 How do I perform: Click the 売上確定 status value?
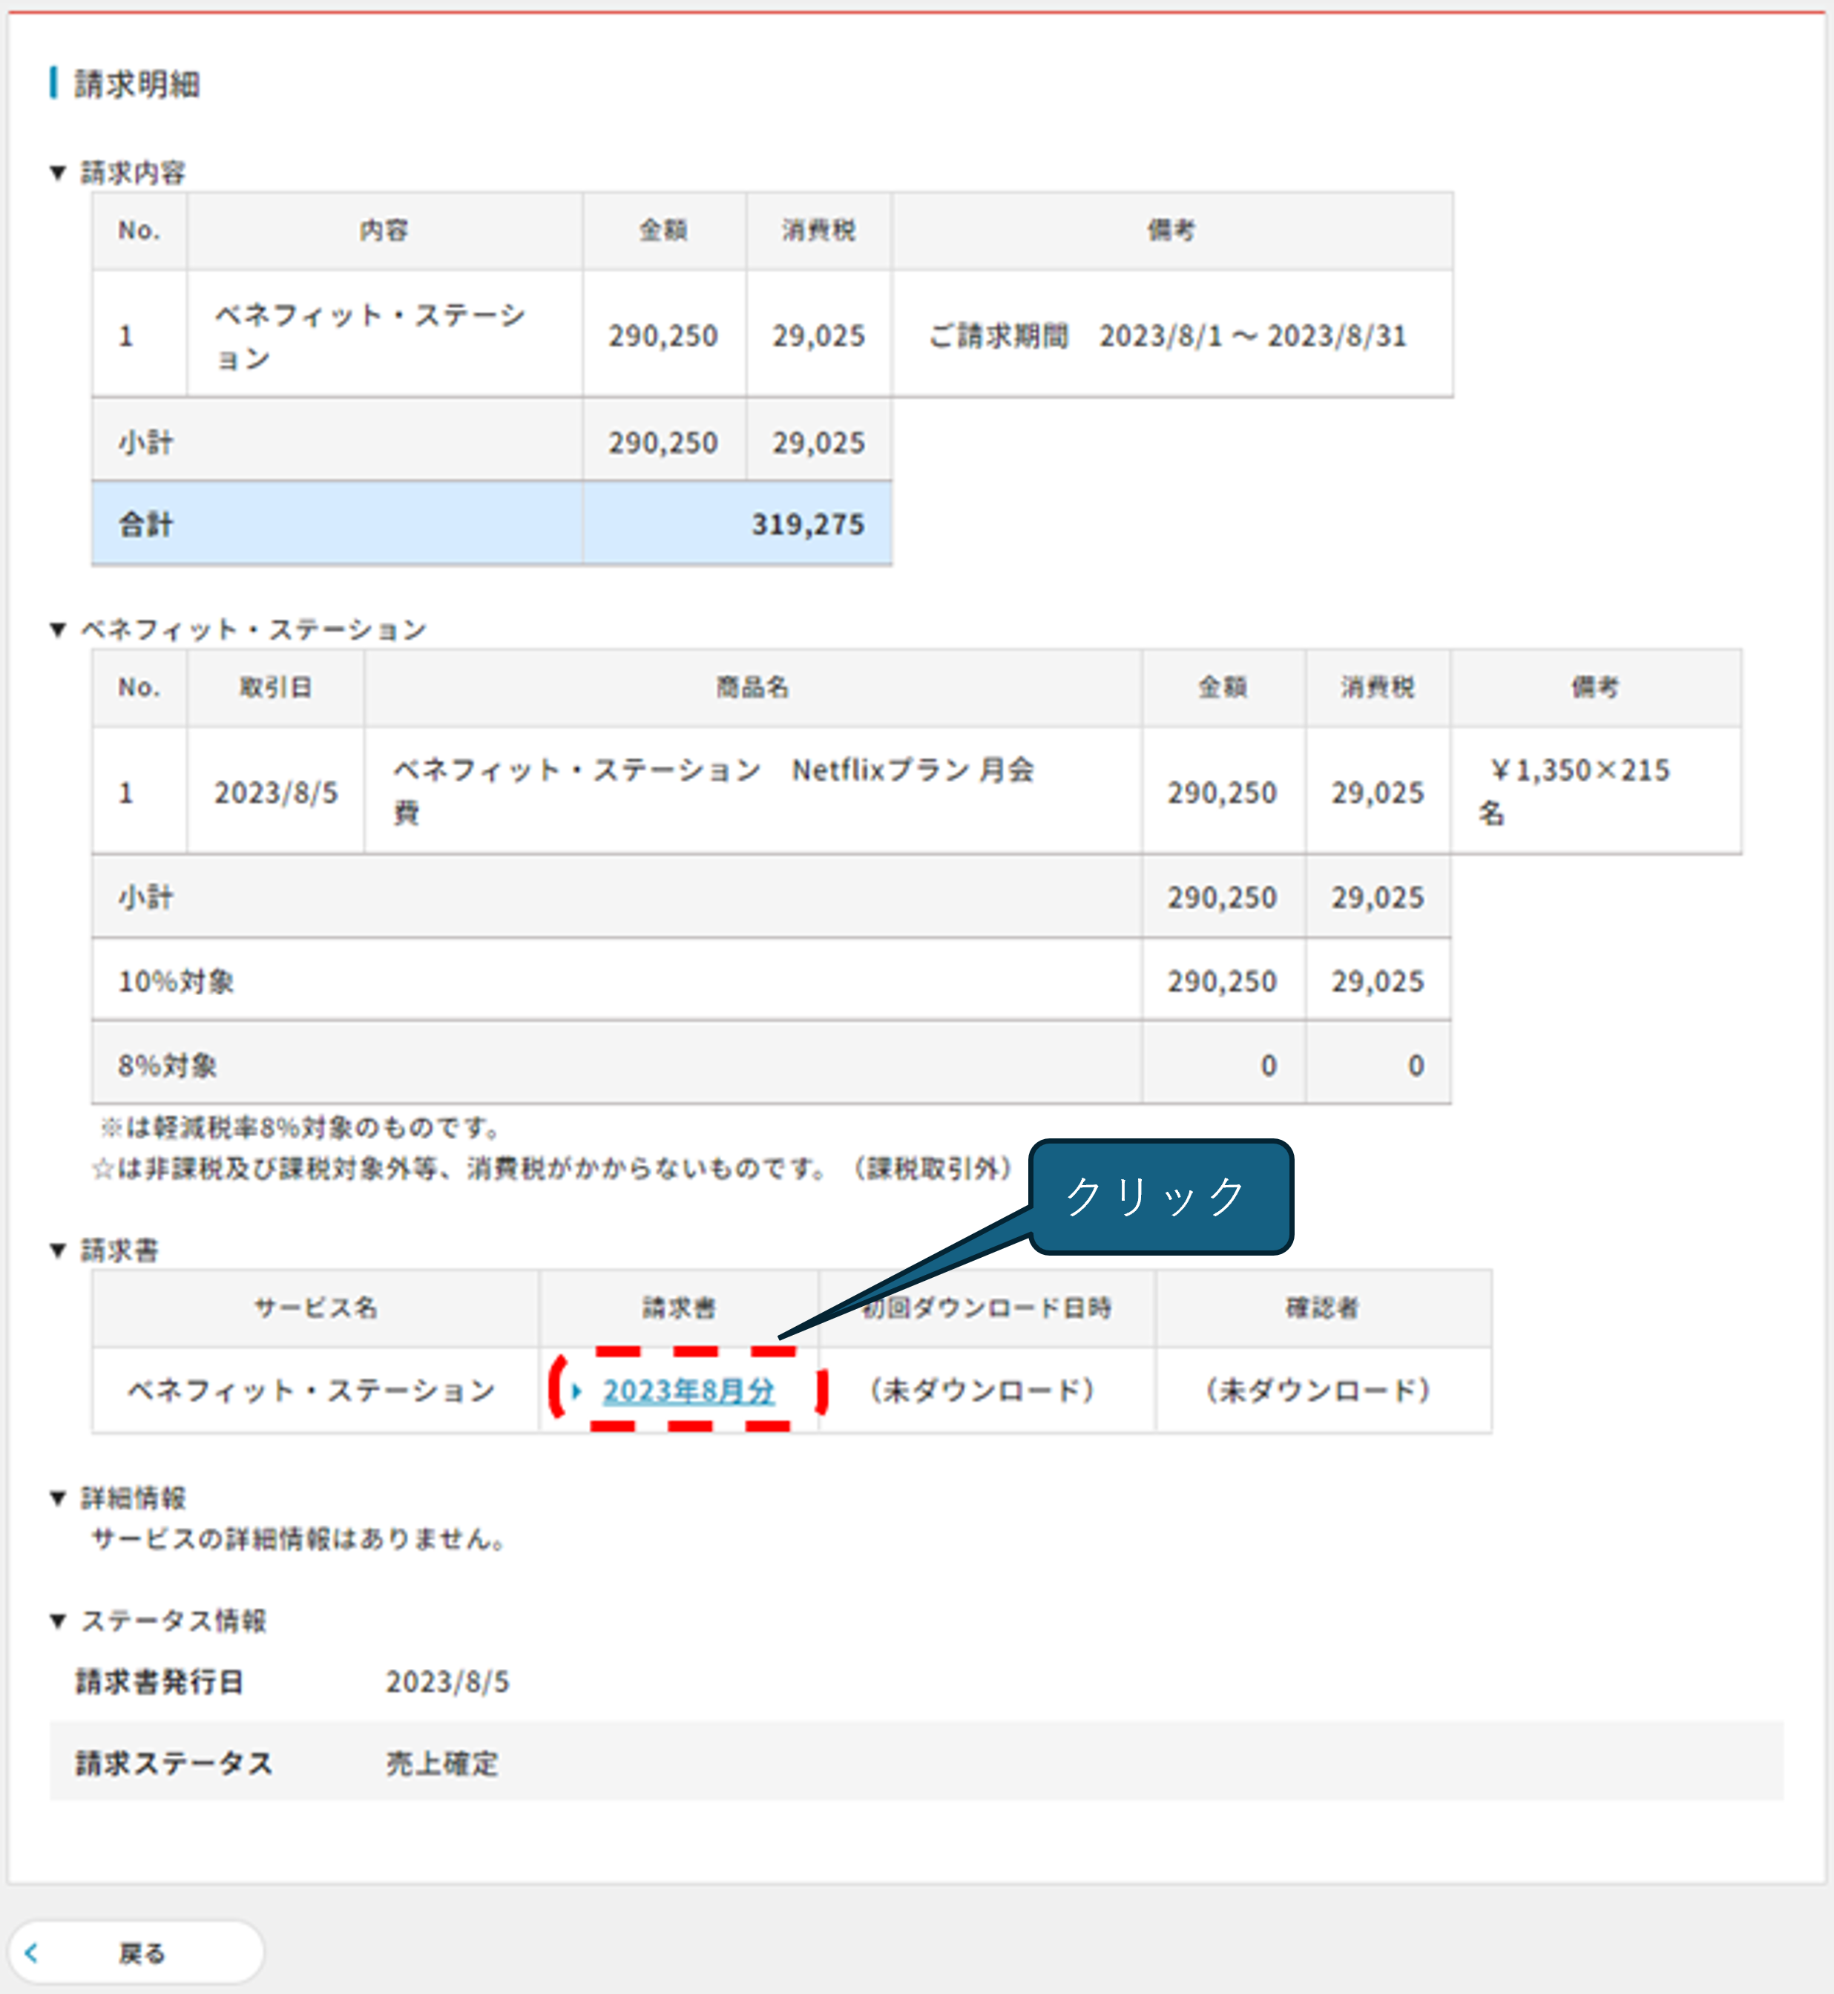[443, 1764]
